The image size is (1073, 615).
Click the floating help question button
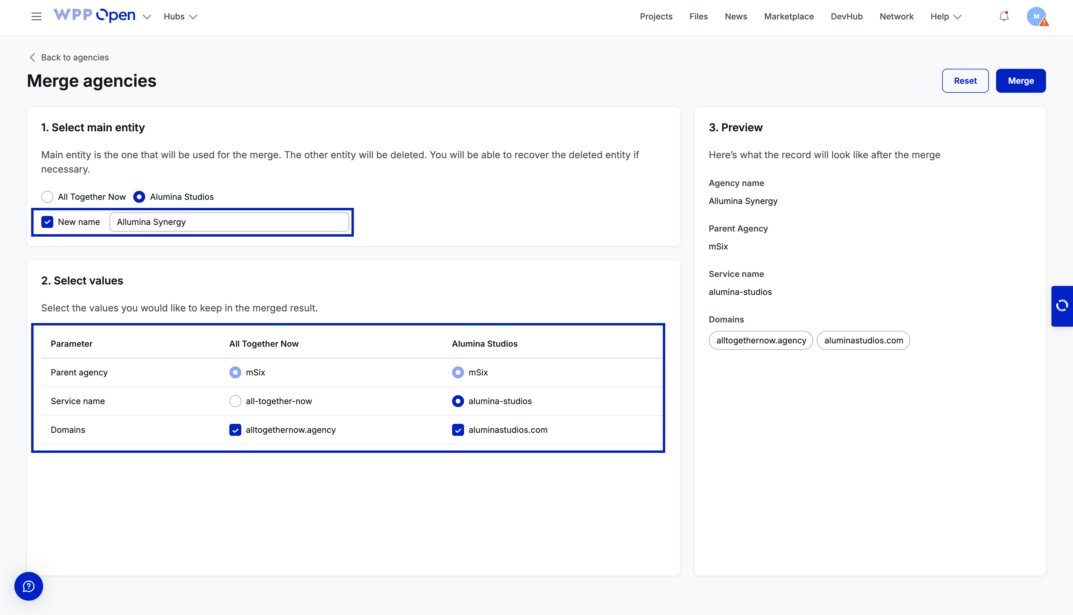tap(29, 586)
